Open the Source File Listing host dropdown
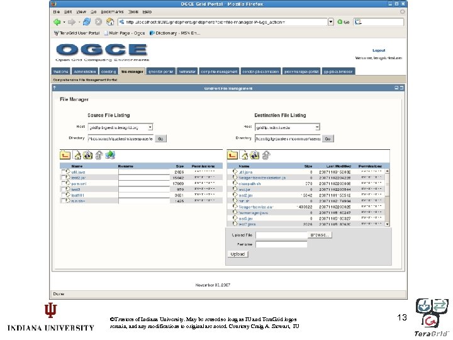 (x=150, y=127)
